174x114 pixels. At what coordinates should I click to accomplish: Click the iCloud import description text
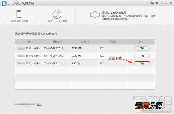point(129,18)
